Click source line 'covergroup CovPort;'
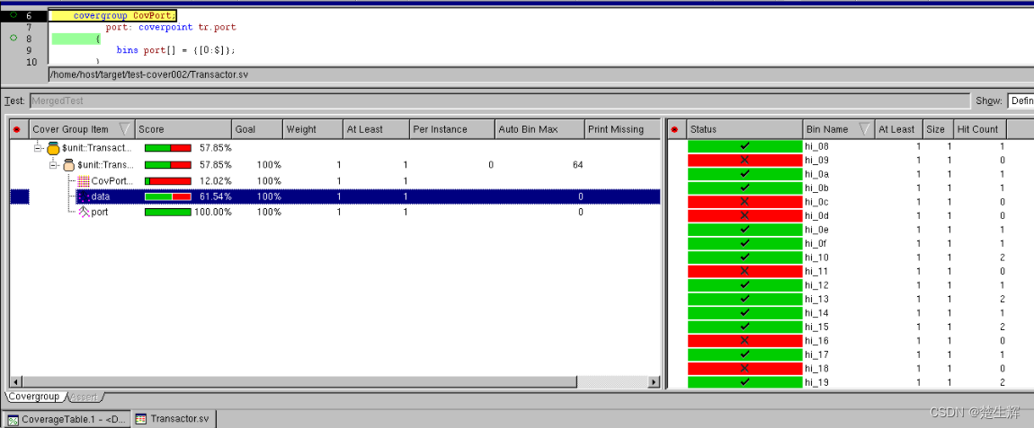Screen dimensions: 1034x428 point(125,14)
